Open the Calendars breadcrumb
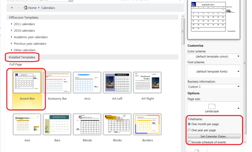The image size is (252, 152). coord(48,8)
